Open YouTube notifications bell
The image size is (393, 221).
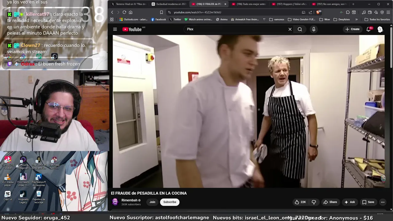[x=369, y=29]
